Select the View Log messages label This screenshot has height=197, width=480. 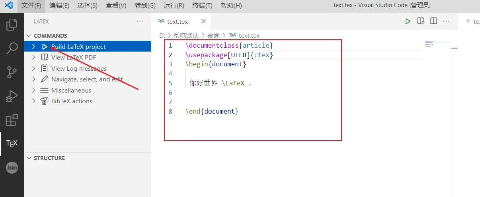(x=79, y=68)
